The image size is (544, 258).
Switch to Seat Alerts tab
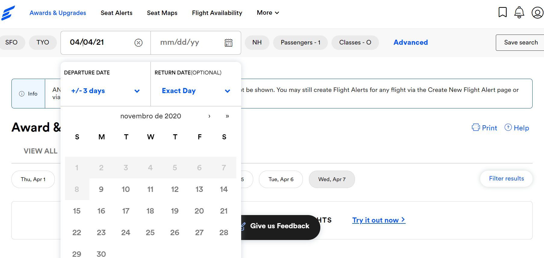(117, 13)
